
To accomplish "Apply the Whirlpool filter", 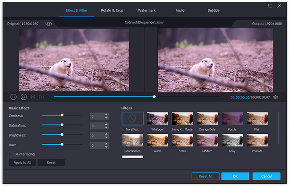I will tap(157, 119).
